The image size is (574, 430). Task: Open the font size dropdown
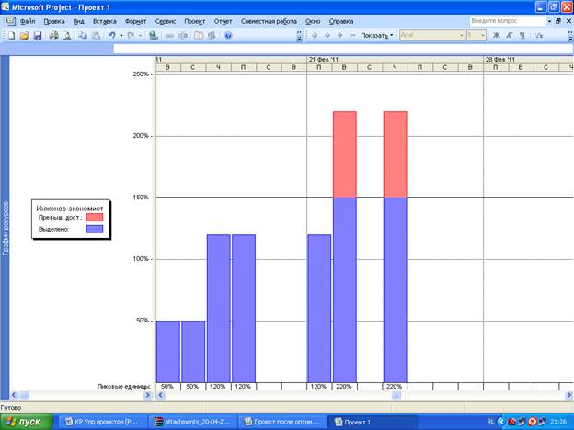point(482,35)
